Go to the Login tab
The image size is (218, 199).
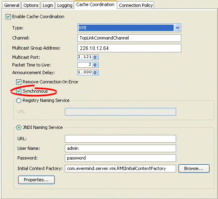(48, 5)
